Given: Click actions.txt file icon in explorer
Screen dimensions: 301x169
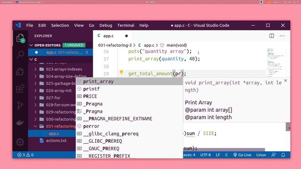Looking at the screenshot, I should pyautogui.click(x=41, y=140).
